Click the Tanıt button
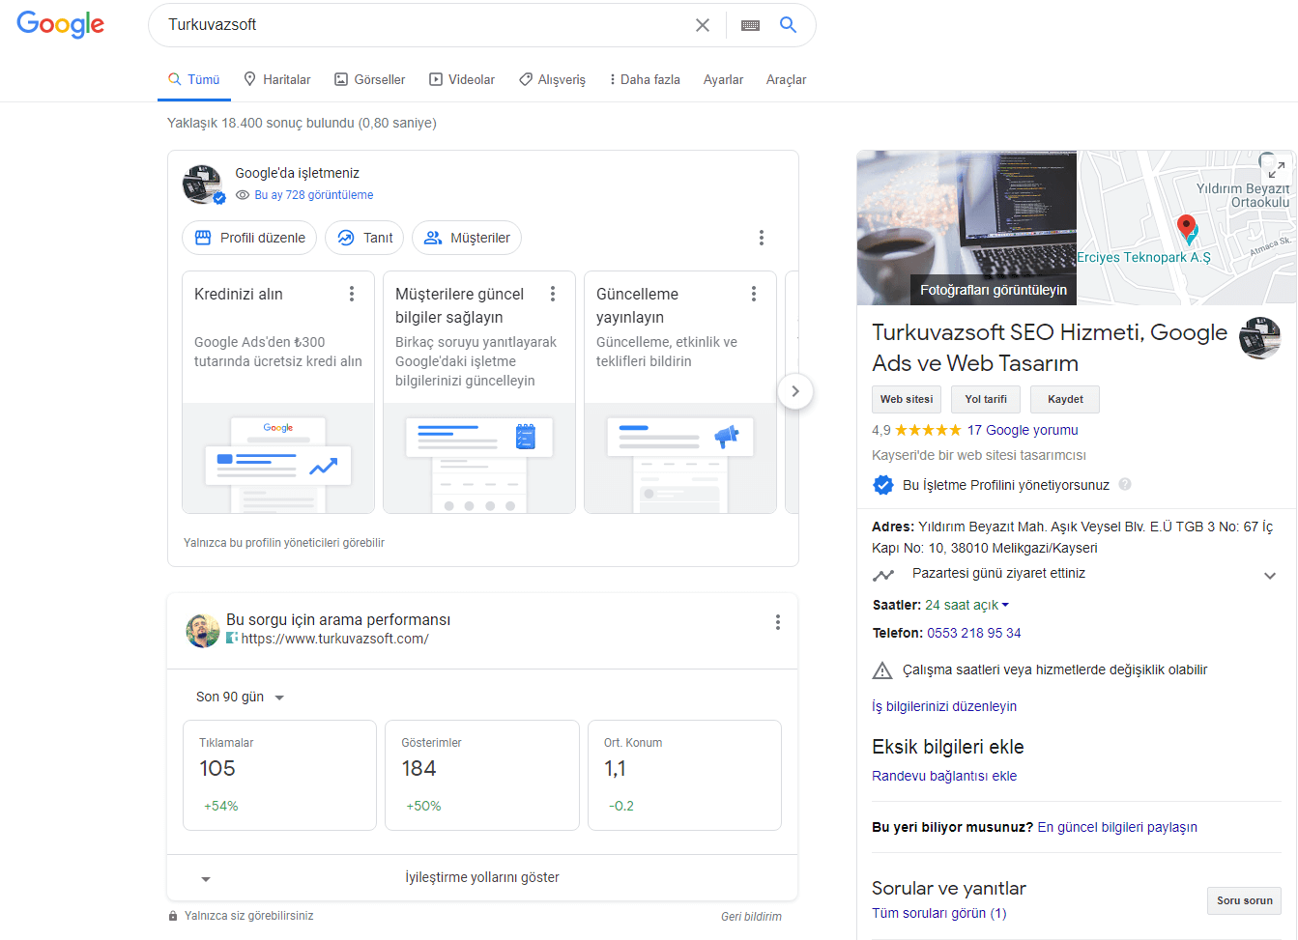This screenshot has width=1298, height=940. pos(364,238)
